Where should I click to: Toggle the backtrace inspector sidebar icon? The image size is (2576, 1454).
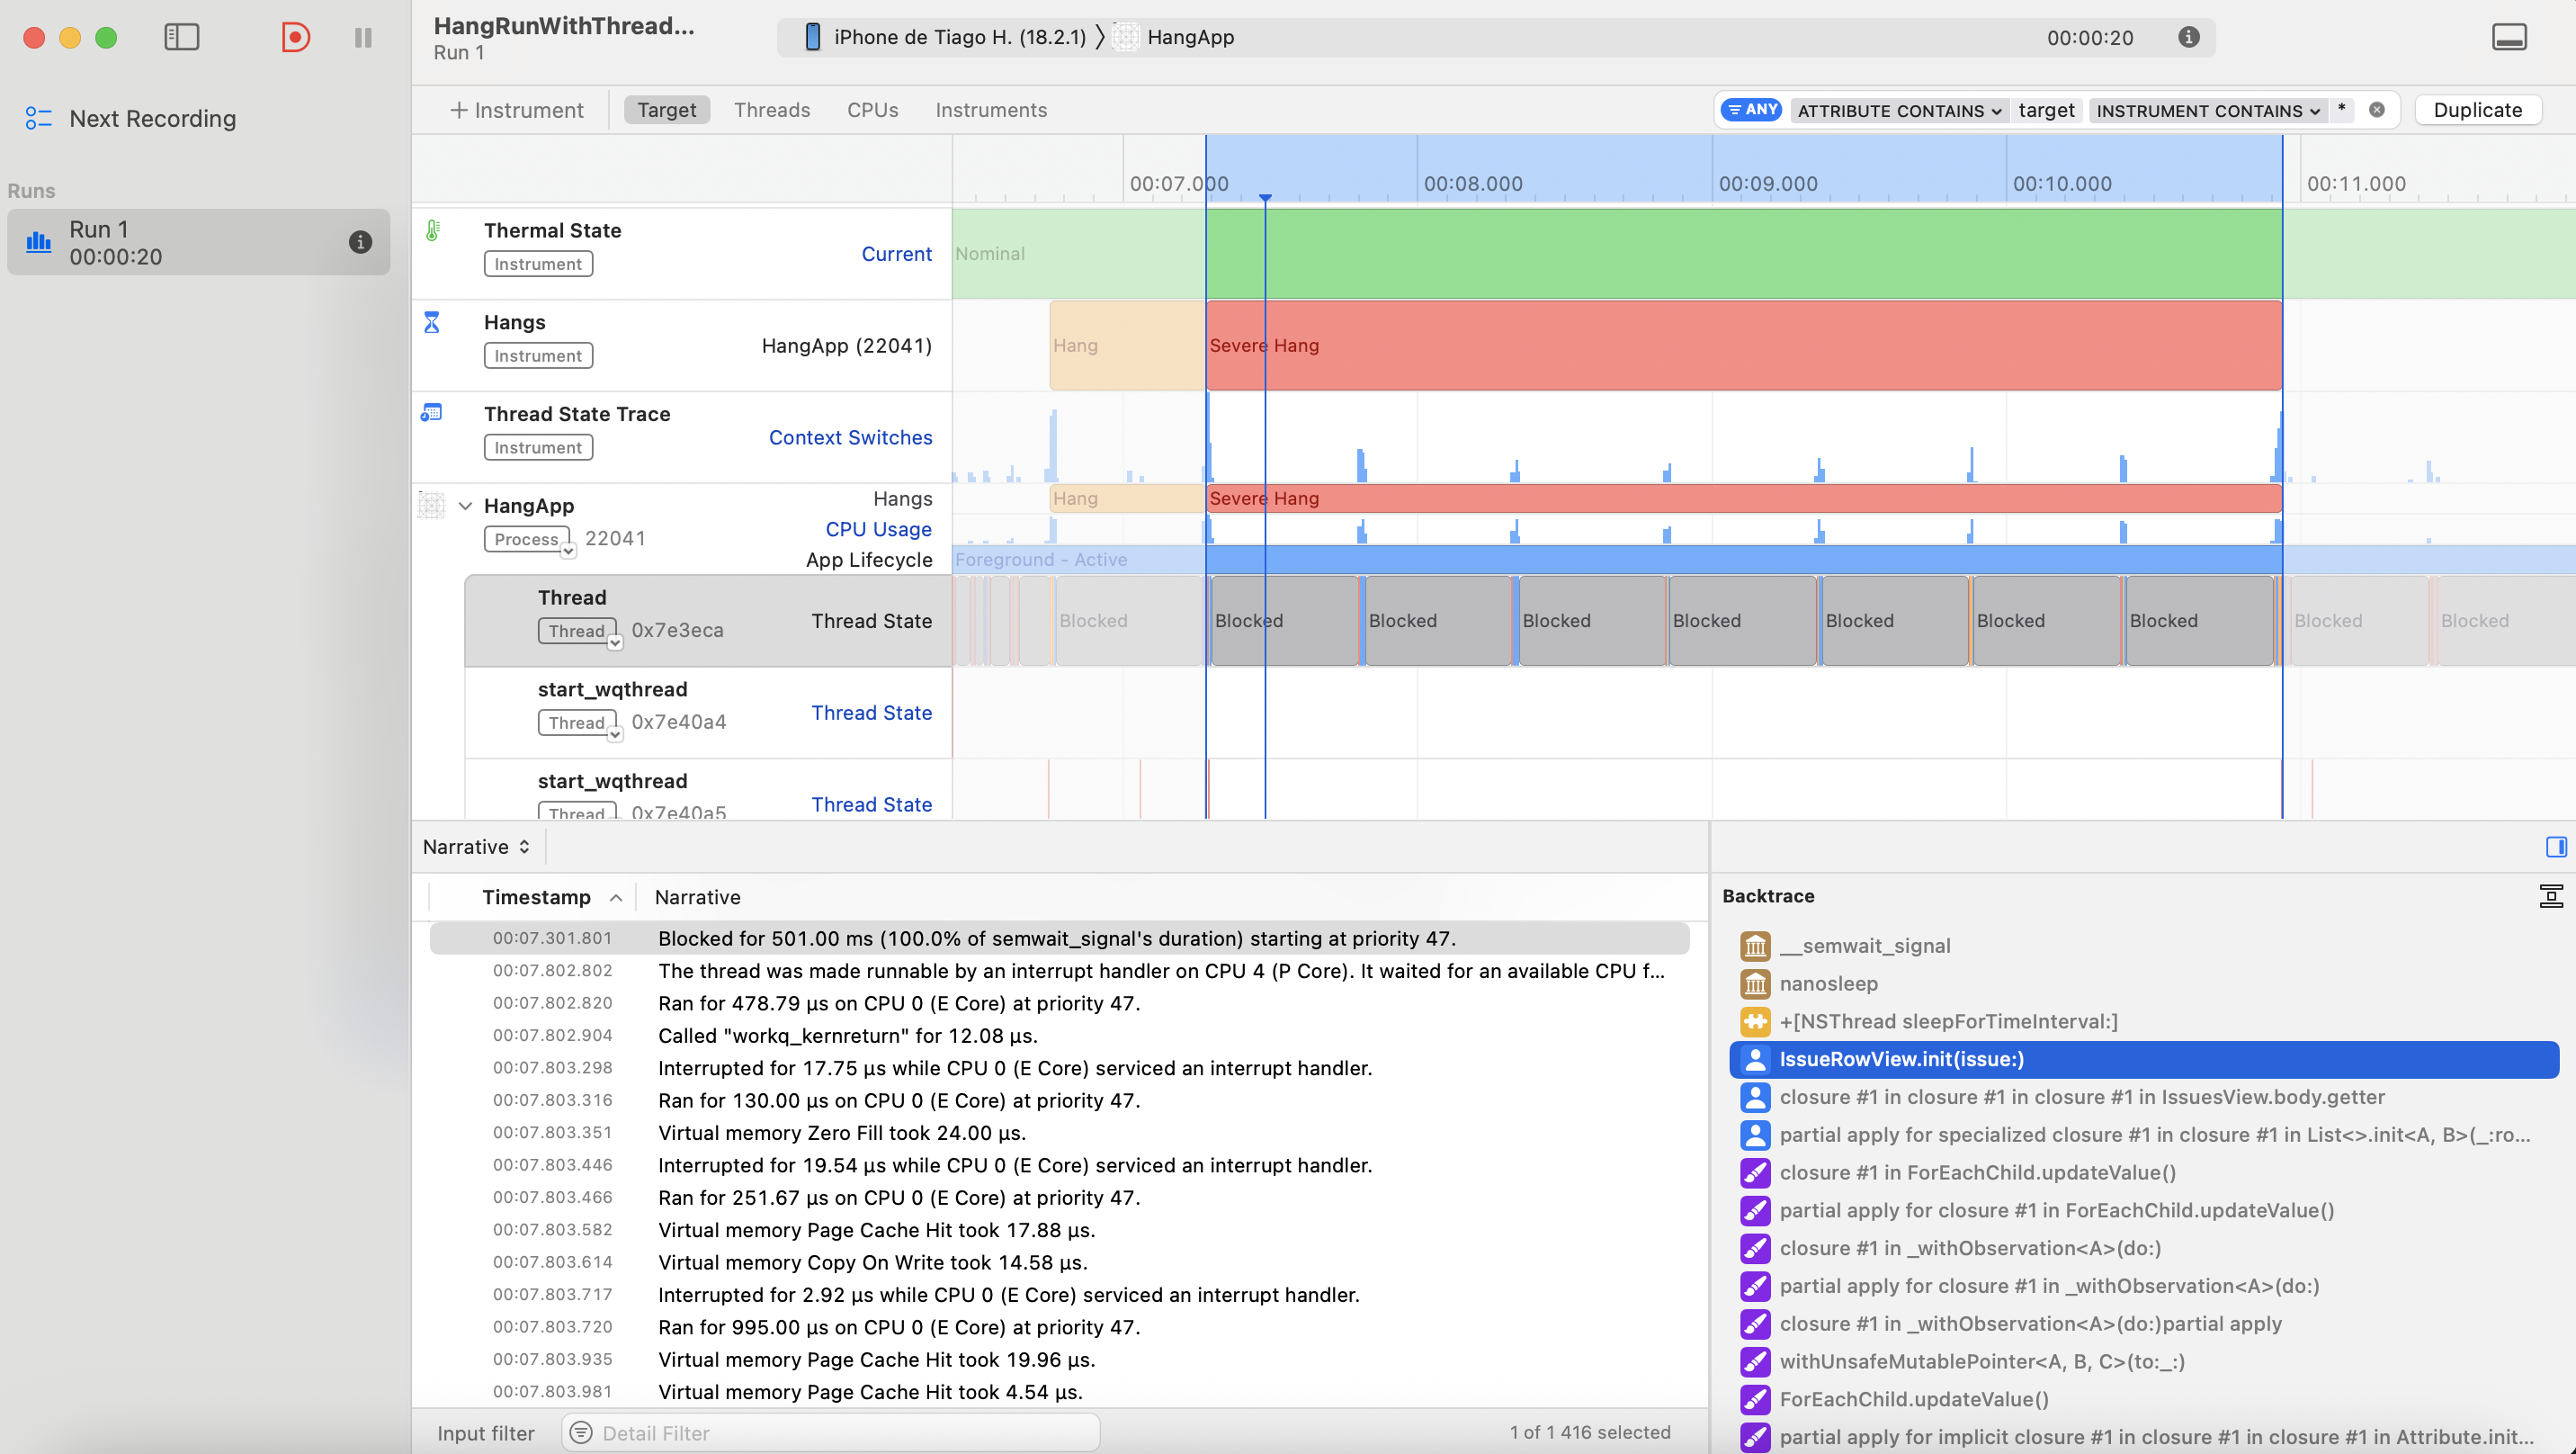click(x=2555, y=847)
